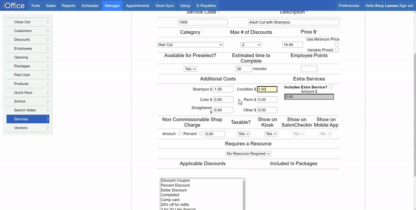The width and height of the screenshot is (416, 210).
Task: Open the E-Royalties menu
Action: tap(206, 6)
